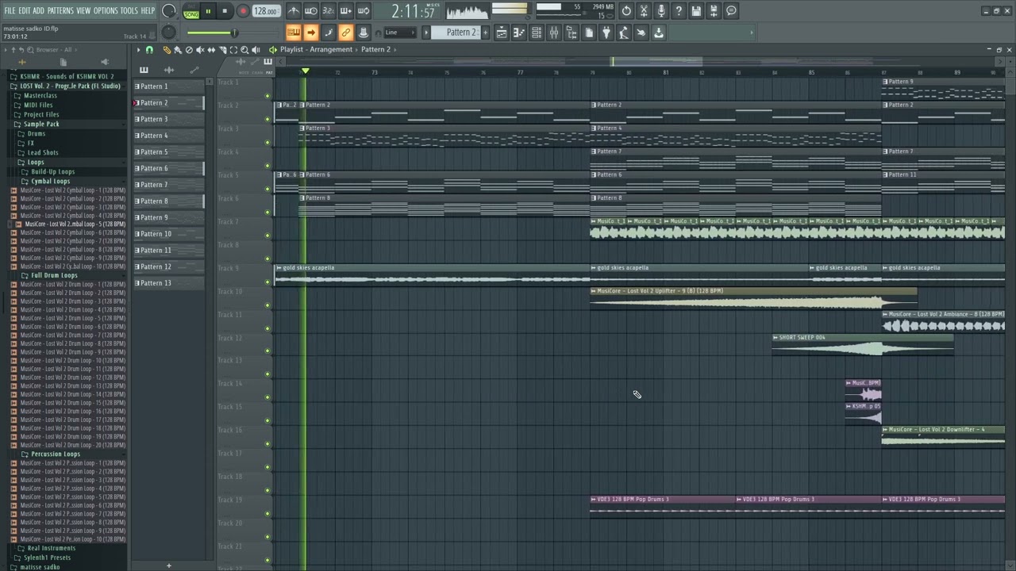1016x571 pixels.
Task: Pause playback with the pause button
Action: click(x=209, y=11)
